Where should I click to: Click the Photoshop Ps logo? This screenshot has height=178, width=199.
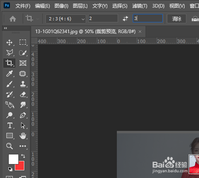[x=7, y=6]
